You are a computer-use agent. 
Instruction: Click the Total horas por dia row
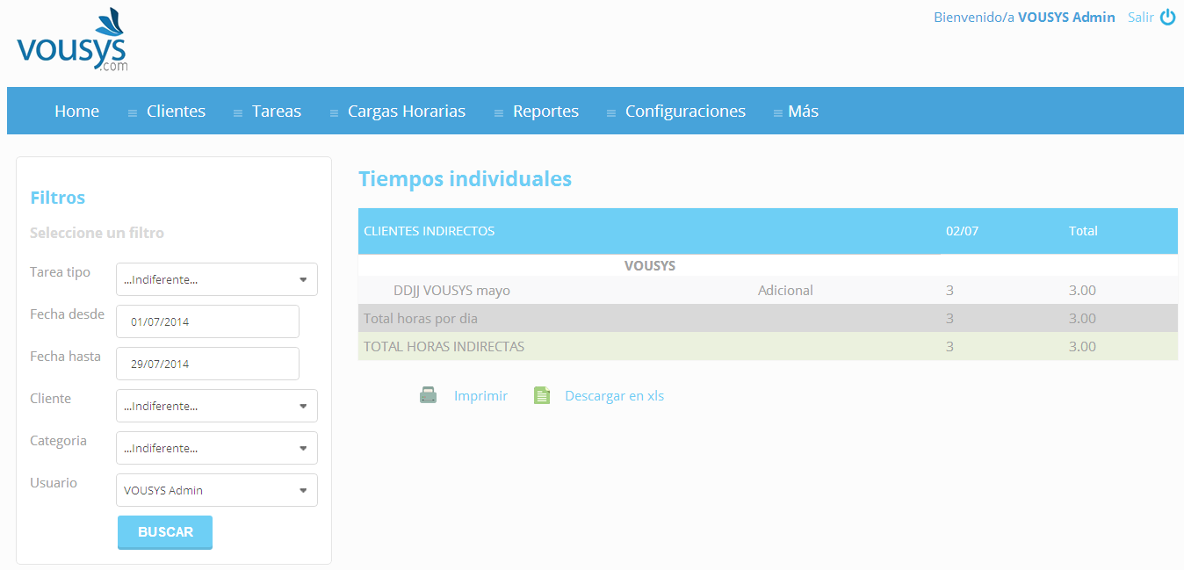click(x=768, y=318)
